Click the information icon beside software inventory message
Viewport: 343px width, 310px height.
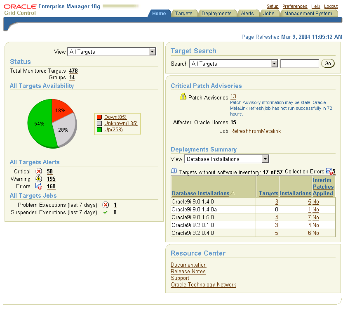click(174, 171)
